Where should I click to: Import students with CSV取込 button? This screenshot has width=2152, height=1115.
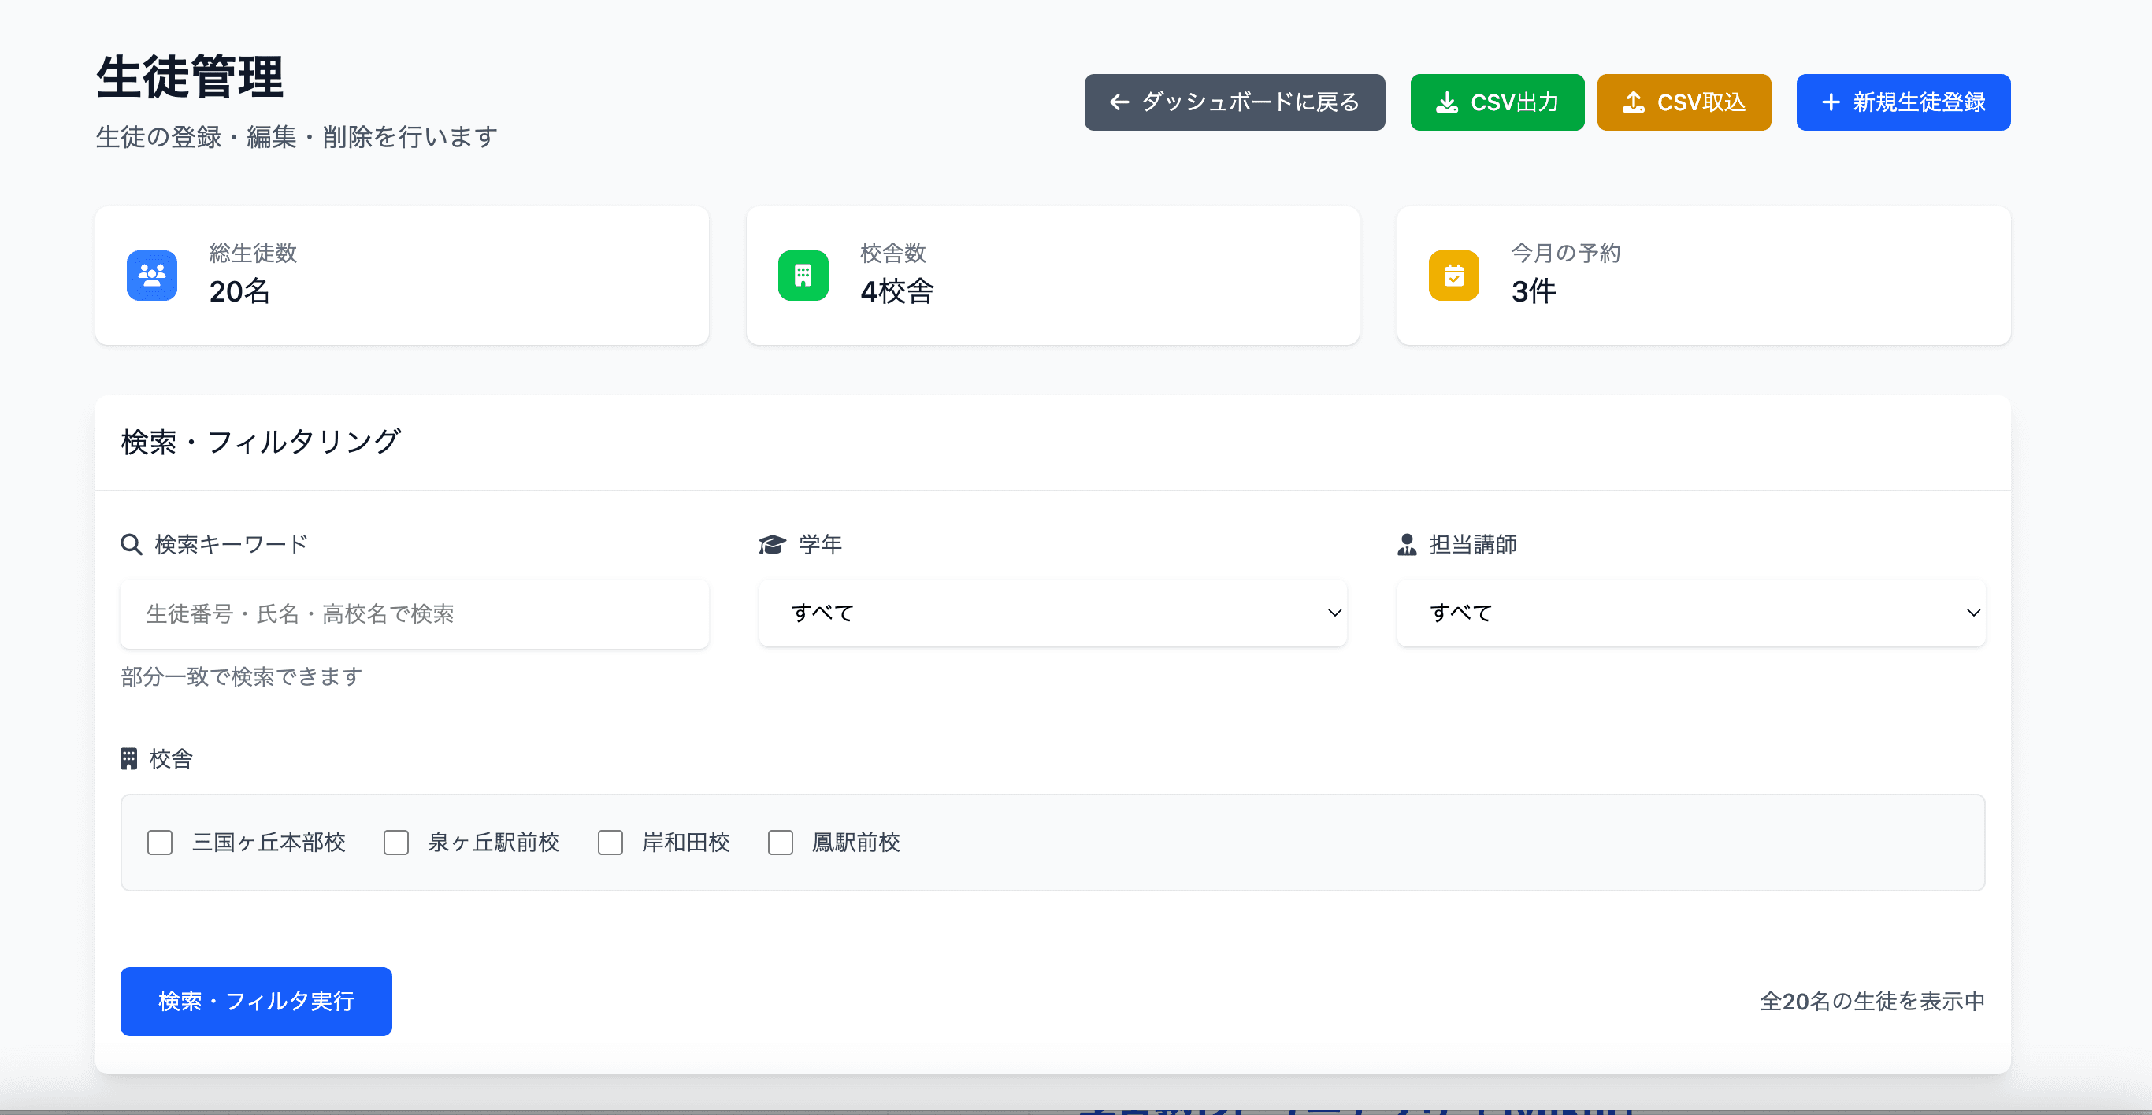pos(1683,102)
